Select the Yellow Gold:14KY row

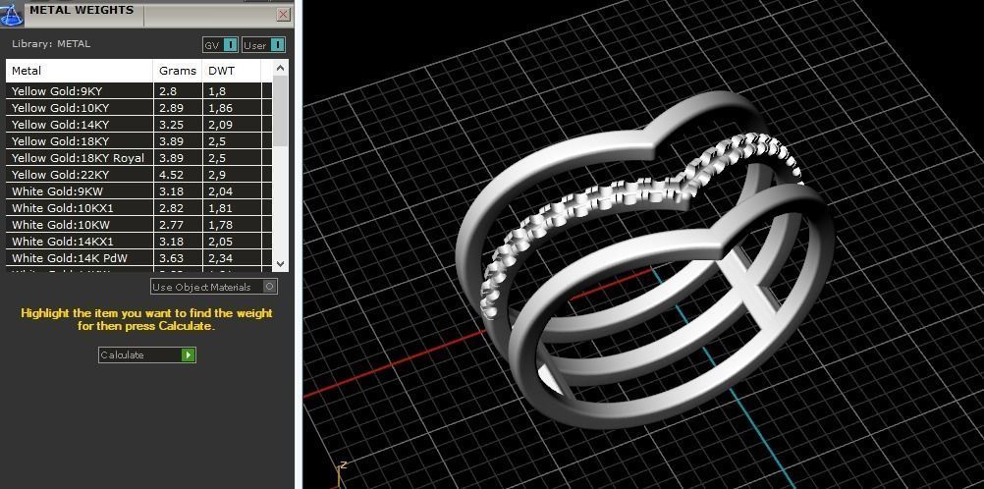coord(139,125)
